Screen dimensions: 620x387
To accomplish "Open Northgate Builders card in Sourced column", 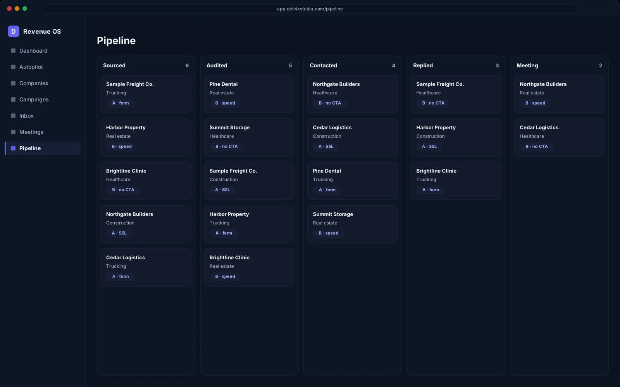I will tap(146, 224).
